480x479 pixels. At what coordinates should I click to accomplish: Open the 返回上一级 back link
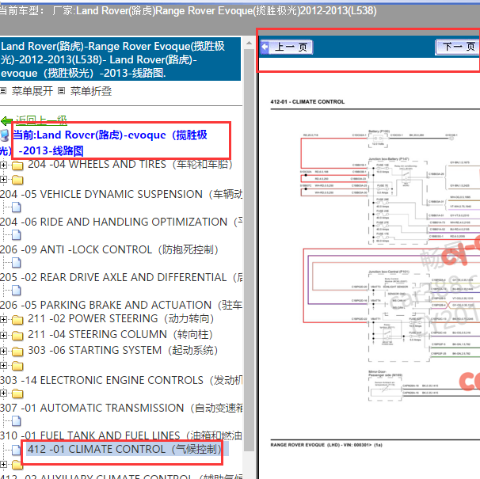(x=41, y=120)
